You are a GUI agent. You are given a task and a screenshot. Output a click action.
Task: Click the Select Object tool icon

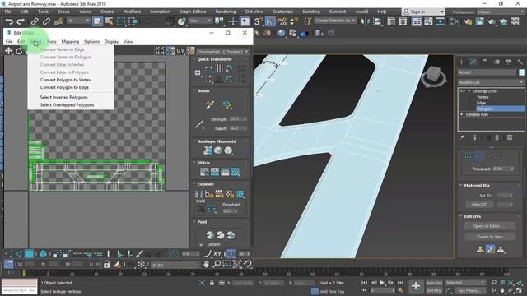(97, 21)
